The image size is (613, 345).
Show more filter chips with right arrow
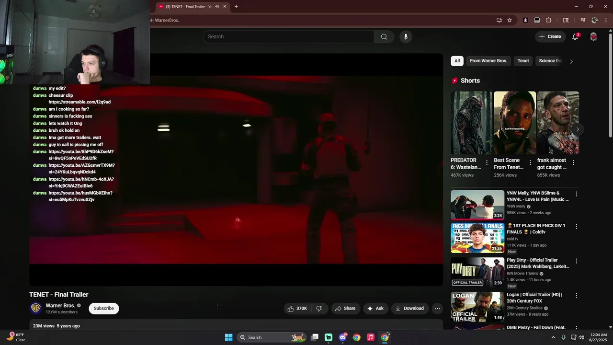pos(571,61)
